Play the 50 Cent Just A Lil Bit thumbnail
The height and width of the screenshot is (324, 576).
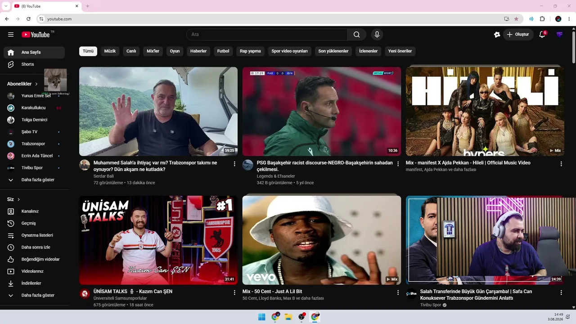coord(322,240)
